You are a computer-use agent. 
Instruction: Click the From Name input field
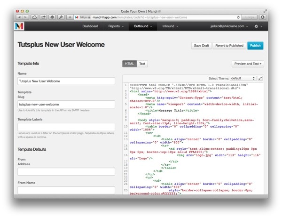pos(66,190)
